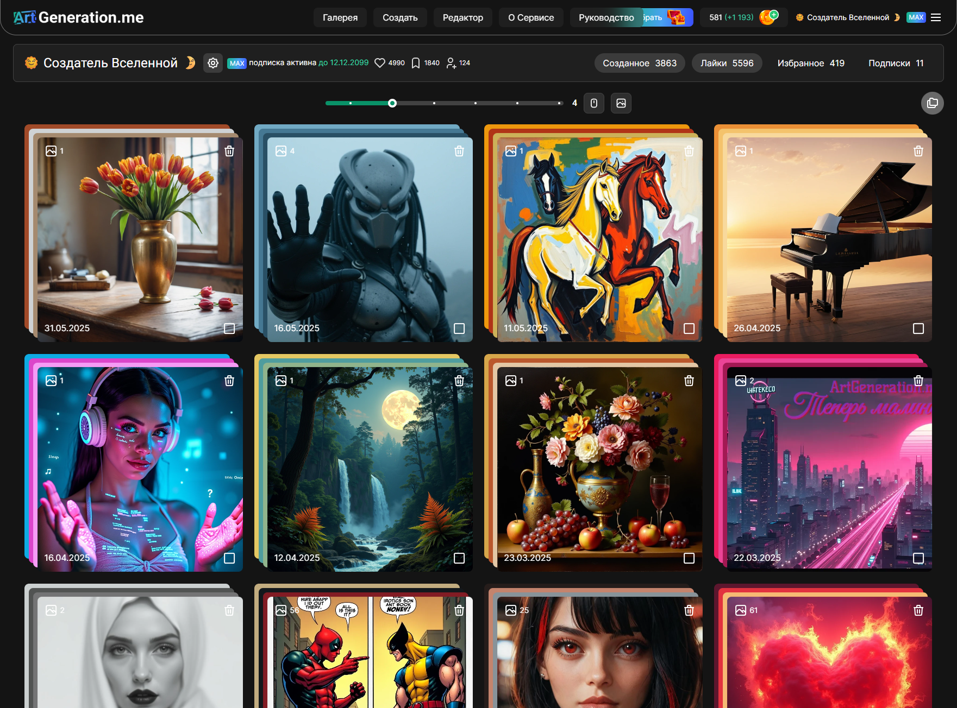This screenshot has height=708, width=957.
Task: Click the grid size slider handle
Action: pyautogui.click(x=392, y=103)
